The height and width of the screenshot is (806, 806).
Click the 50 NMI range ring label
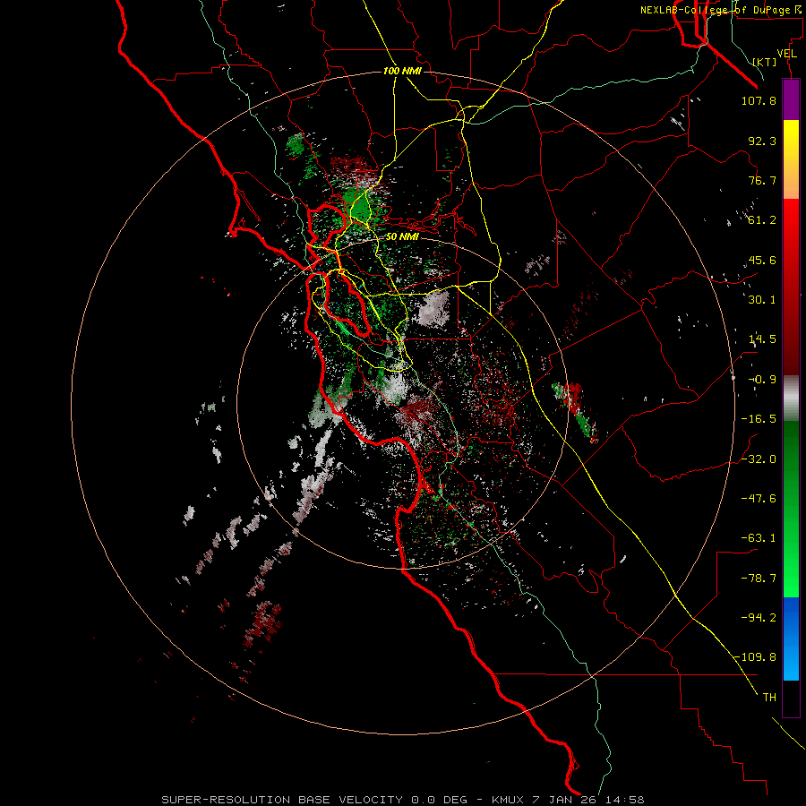pyautogui.click(x=402, y=236)
